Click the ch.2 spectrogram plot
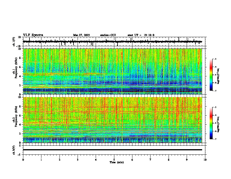The image size is (231, 179). tap(112, 120)
